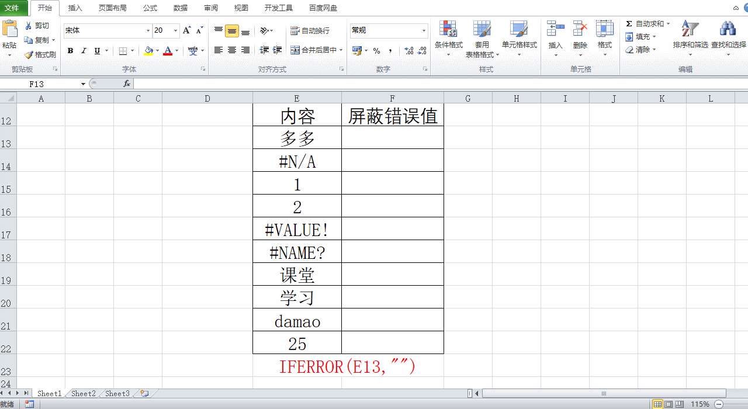Viewport: 748px width, 409px height.
Task: Click the Bottom Align icon
Action: click(x=245, y=30)
